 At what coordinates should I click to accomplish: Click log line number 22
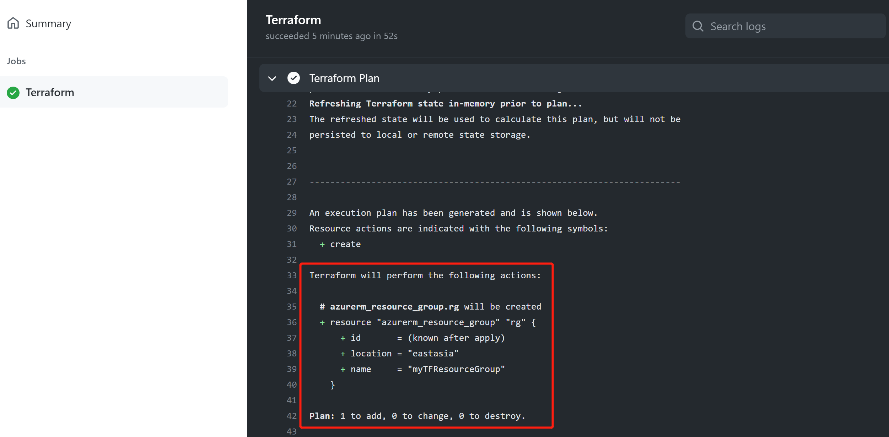(292, 104)
